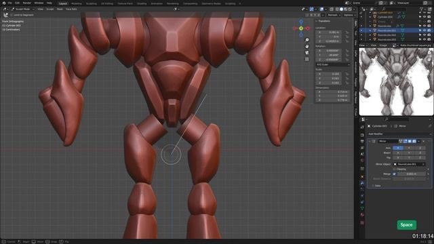434x244 pixels.
Task: Click the outliner search field
Action: pos(394,9)
